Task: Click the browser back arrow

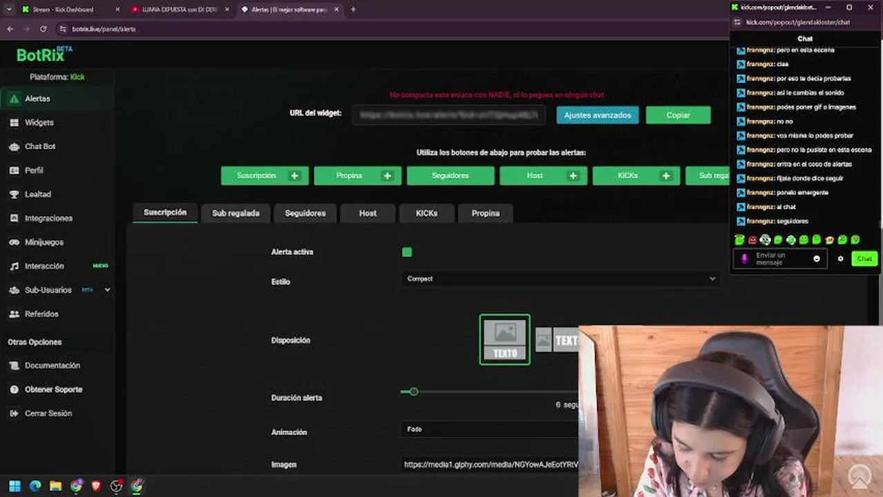Action: (10, 29)
